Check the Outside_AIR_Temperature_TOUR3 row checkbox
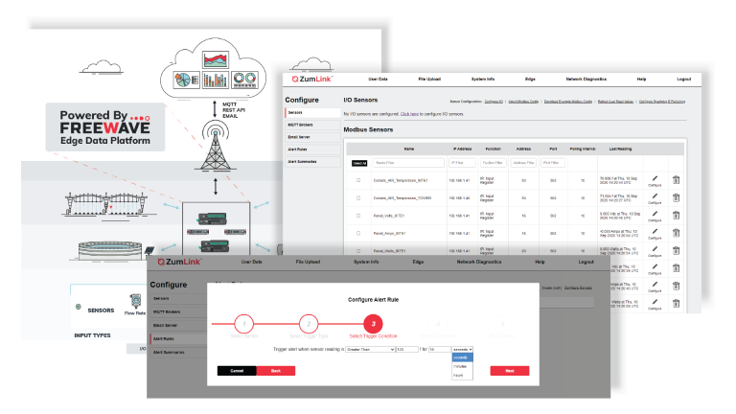This screenshot has width=736, height=414. coord(358,198)
